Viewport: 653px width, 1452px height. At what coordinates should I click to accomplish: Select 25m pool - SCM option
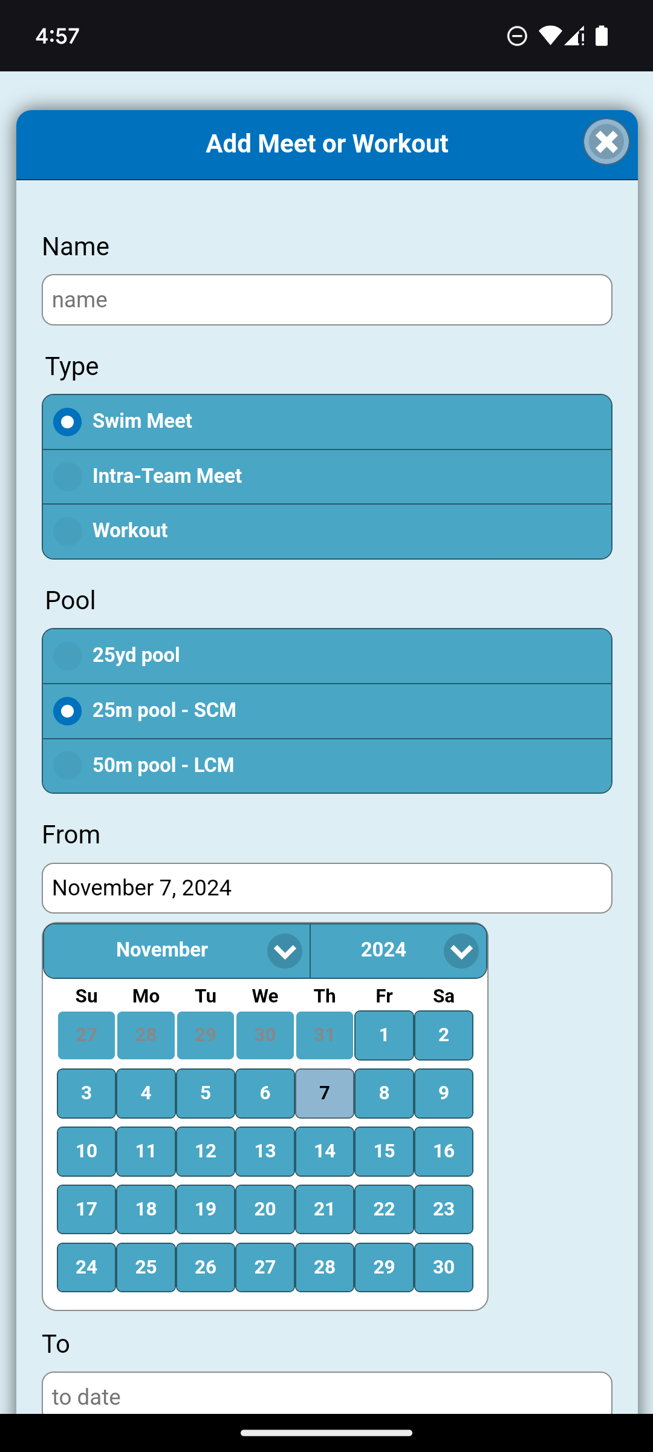pos(326,711)
